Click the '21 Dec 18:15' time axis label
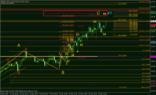Image resolution: width=156 pixels, height=95 pixels. coord(103,94)
